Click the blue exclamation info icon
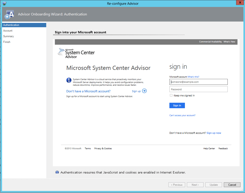Viewport: 245px width, 193px height. [x=69, y=80]
